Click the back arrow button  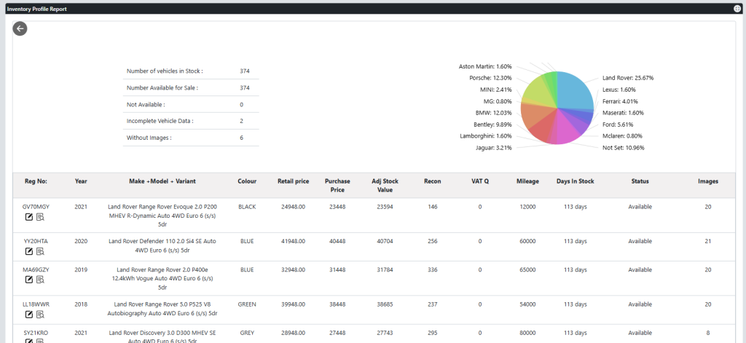(x=20, y=28)
